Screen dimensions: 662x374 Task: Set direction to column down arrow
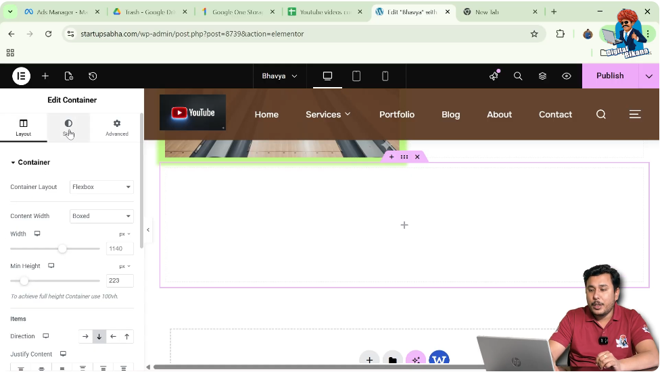tap(99, 337)
